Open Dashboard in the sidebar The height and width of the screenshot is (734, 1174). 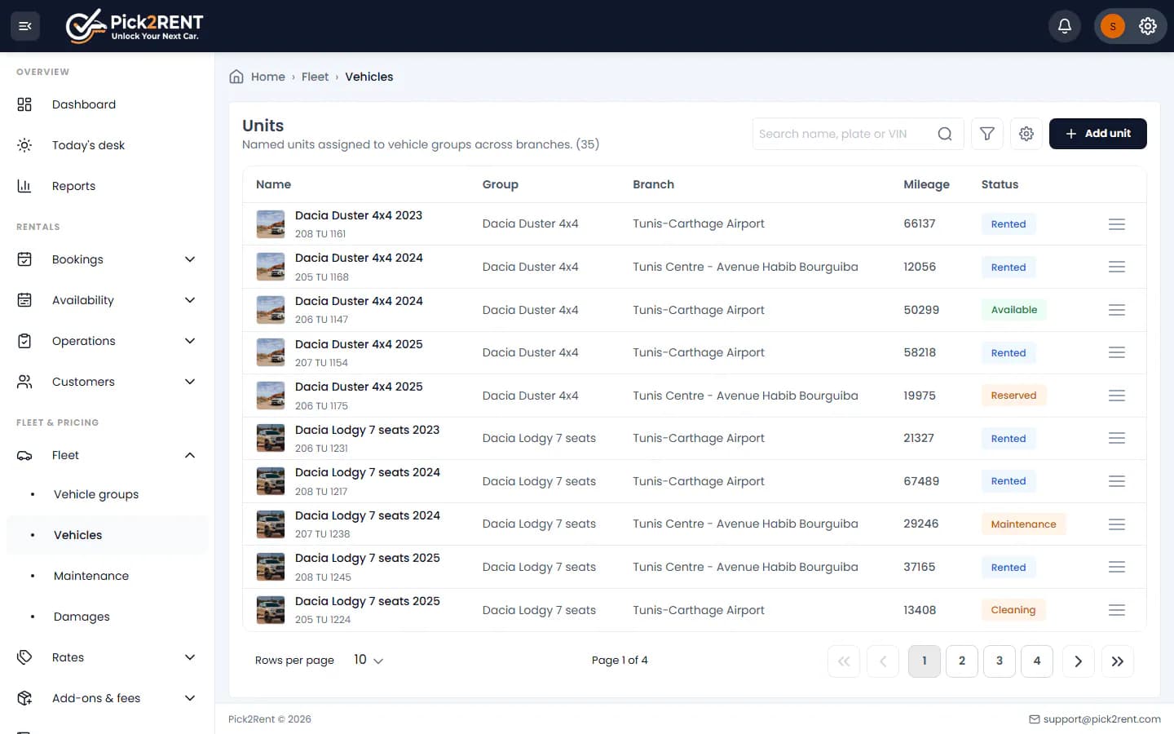pyautogui.click(x=107, y=104)
